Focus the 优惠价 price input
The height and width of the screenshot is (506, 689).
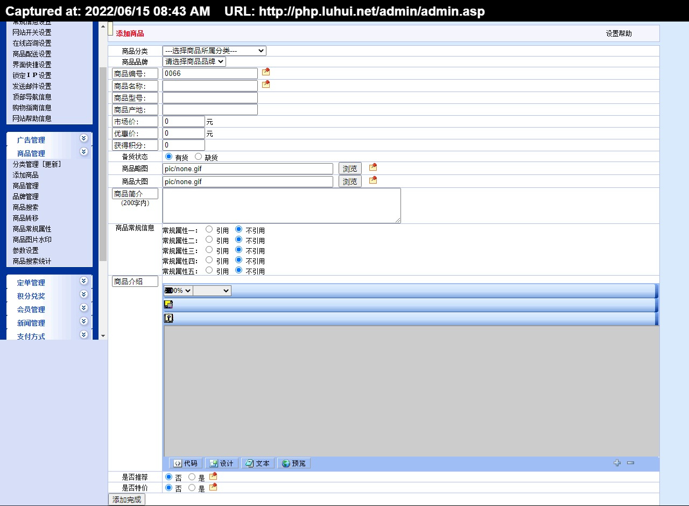[x=184, y=133]
